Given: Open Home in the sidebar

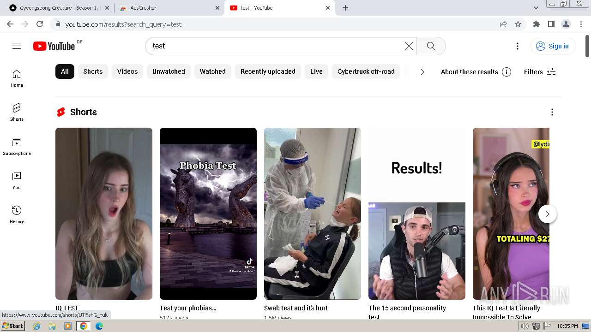Looking at the screenshot, I should tap(17, 78).
